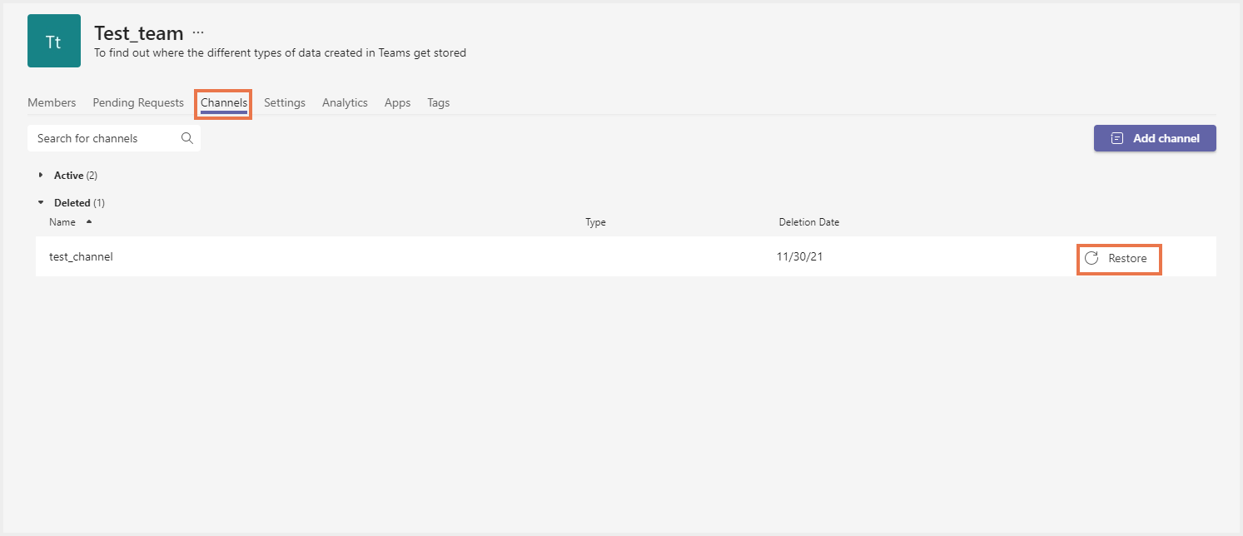Image resolution: width=1243 pixels, height=536 pixels.
Task: Open the Pending Requests tab
Action: [138, 102]
